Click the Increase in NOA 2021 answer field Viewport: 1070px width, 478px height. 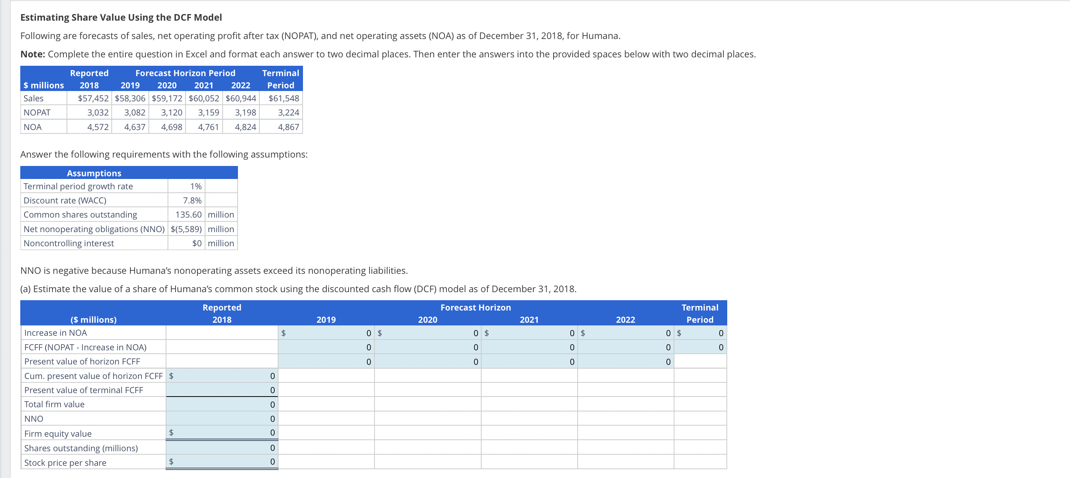tap(529, 333)
